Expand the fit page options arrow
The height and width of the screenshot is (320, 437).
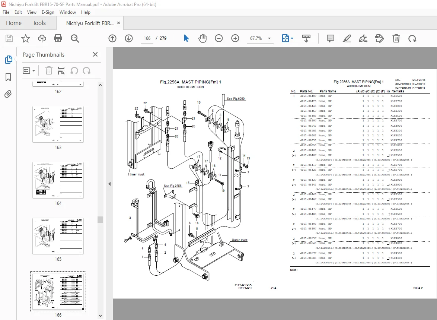tap(292, 38)
